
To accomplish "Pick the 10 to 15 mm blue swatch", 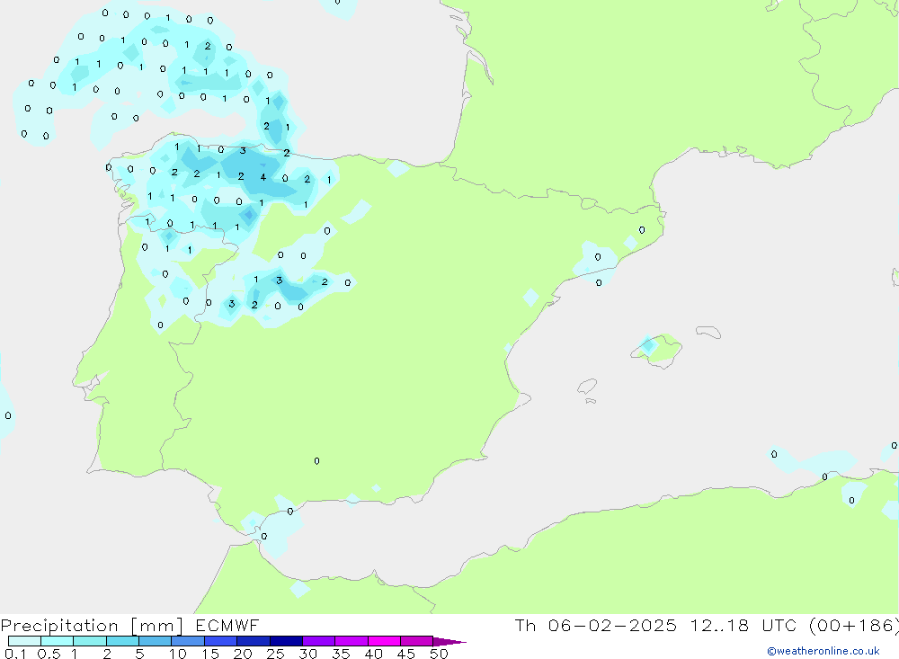I will (x=188, y=641).
